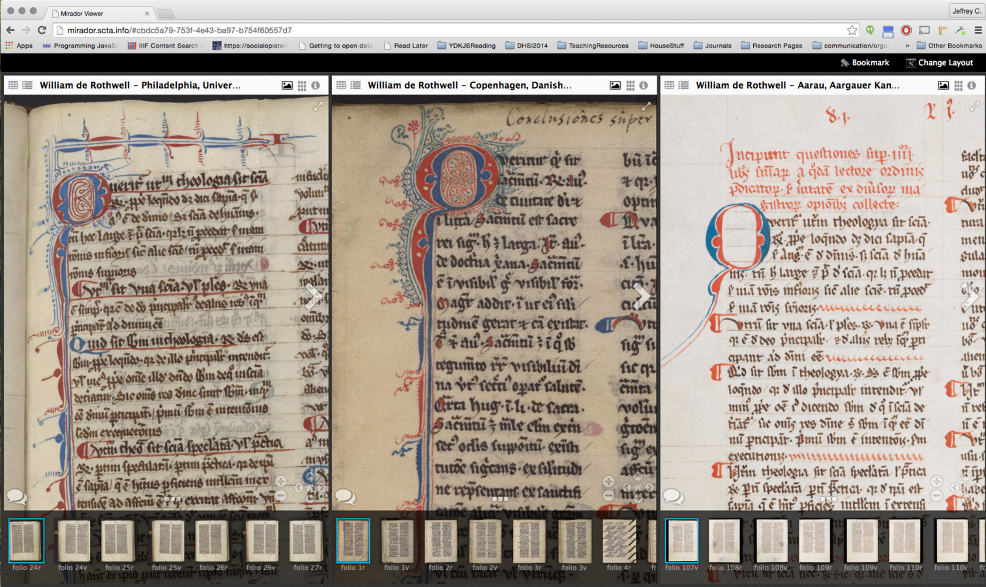Image resolution: width=986 pixels, height=587 pixels.
Task: Reload the page
Action: click(42, 30)
